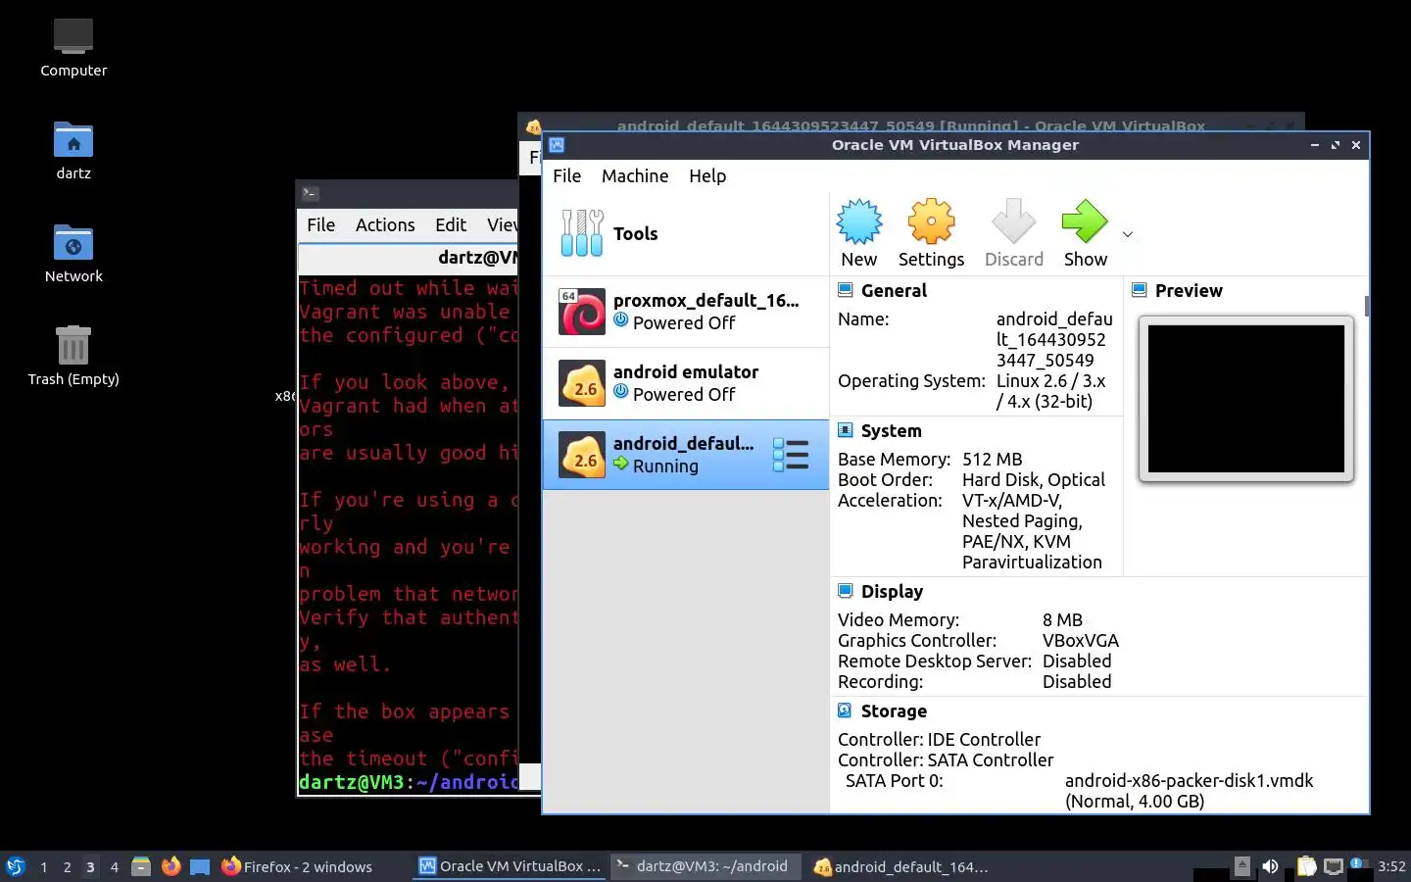Click the Storage section header
This screenshot has height=882, width=1411.
(x=894, y=710)
